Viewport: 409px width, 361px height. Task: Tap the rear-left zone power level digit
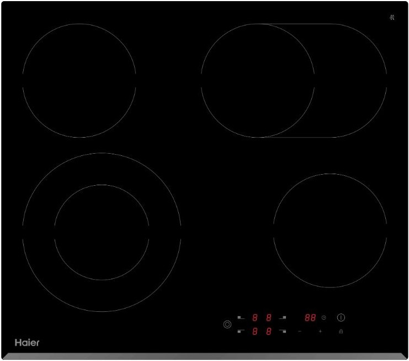(x=255, y=317)
